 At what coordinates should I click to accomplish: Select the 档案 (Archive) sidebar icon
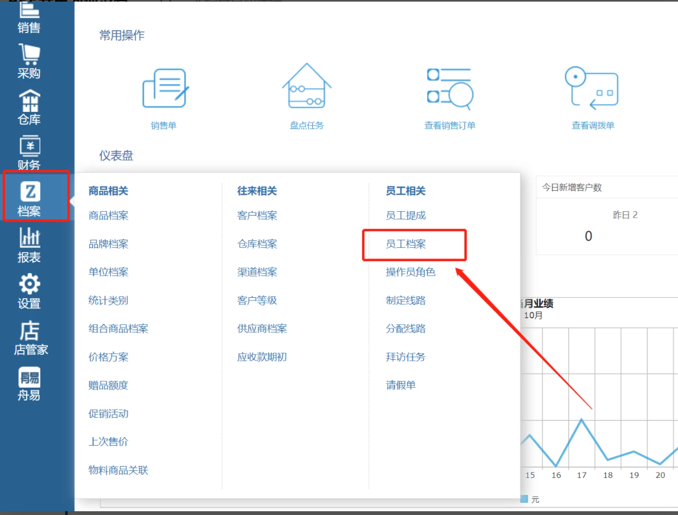30,197
